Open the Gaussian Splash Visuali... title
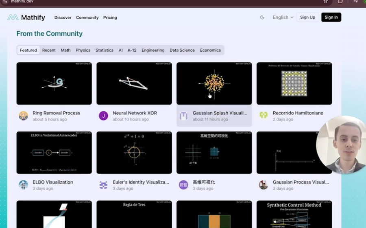Viewport: 366px width, 228px height. tap(220, 113)
